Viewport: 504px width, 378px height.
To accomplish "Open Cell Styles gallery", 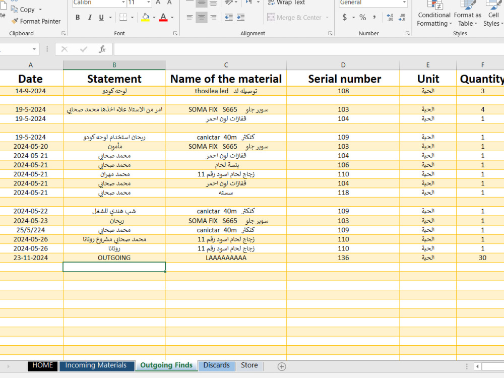I will pyautogui.click(x=493, y=14).
